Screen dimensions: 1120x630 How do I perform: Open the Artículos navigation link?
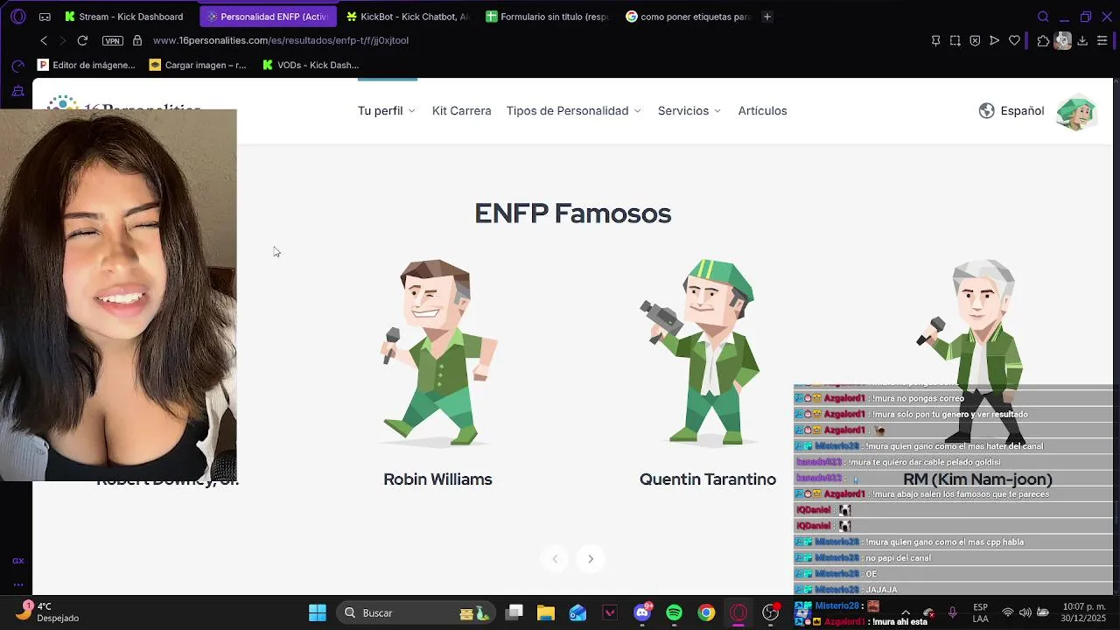762,111
